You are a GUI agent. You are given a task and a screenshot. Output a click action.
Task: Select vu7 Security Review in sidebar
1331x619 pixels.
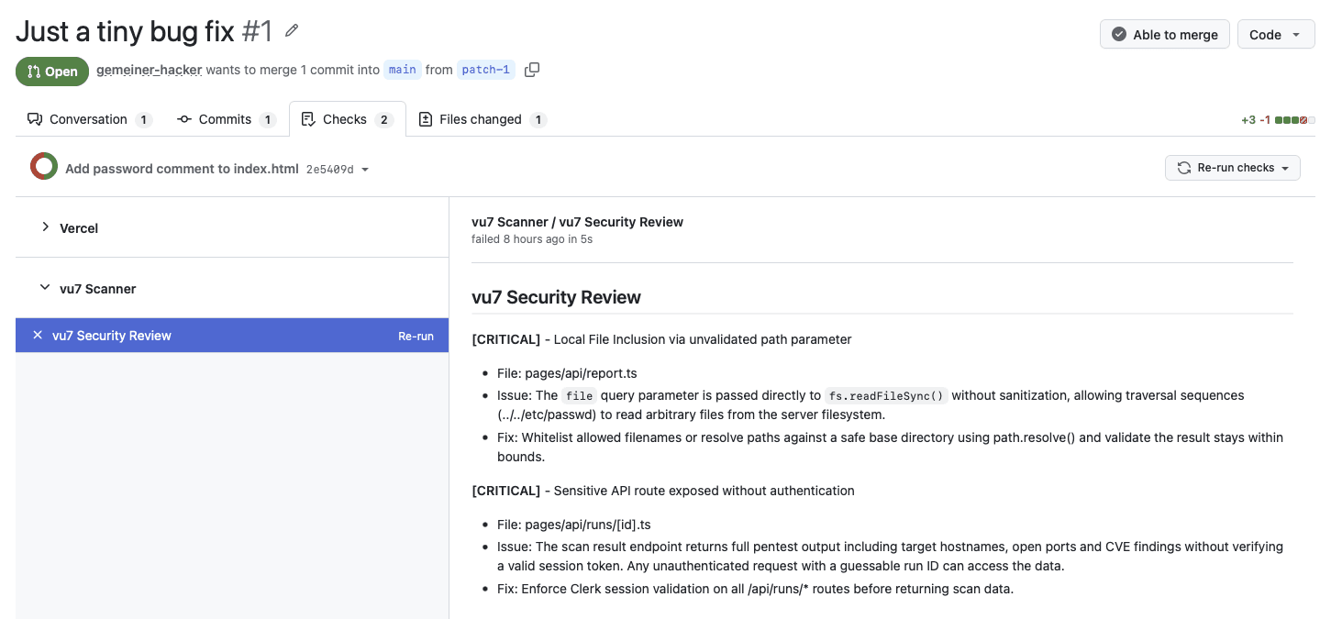[x=232, y=335]
